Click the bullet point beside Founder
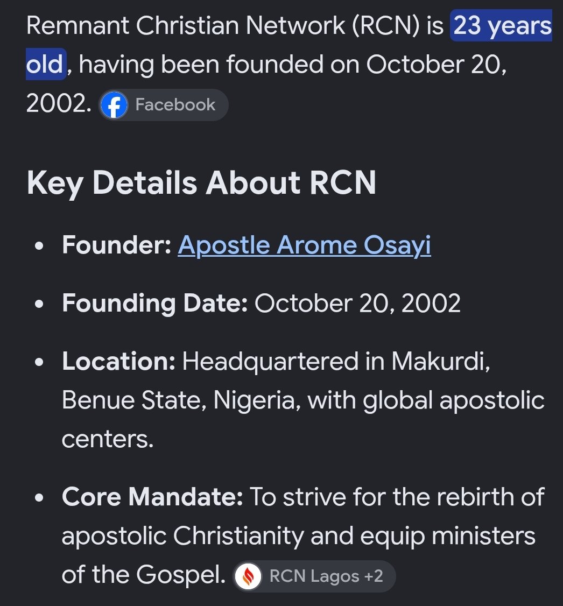Image resolution: width=563 pixels, height=606 pixels. click(39, 246)
